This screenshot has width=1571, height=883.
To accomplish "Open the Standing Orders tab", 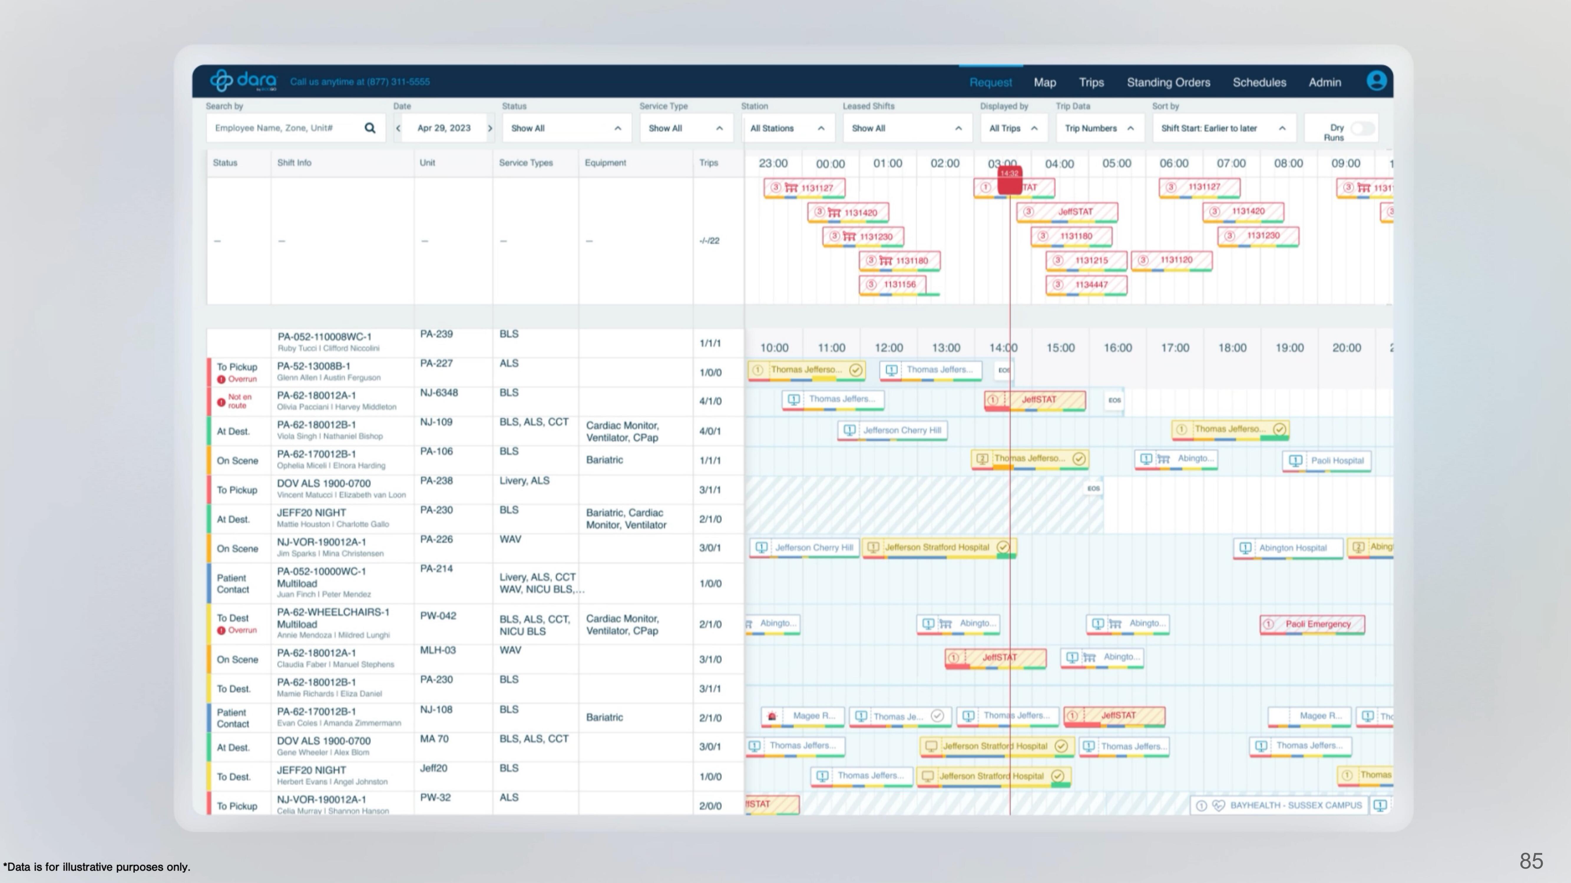I will [1168, 82].
